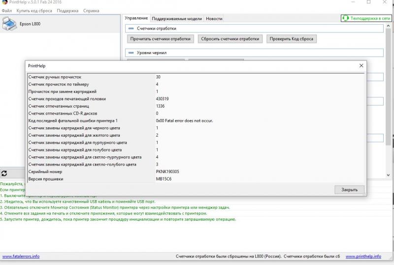Screen dimensions: 394x265
Task: Open the Справка menu
Action: point(91,11)
